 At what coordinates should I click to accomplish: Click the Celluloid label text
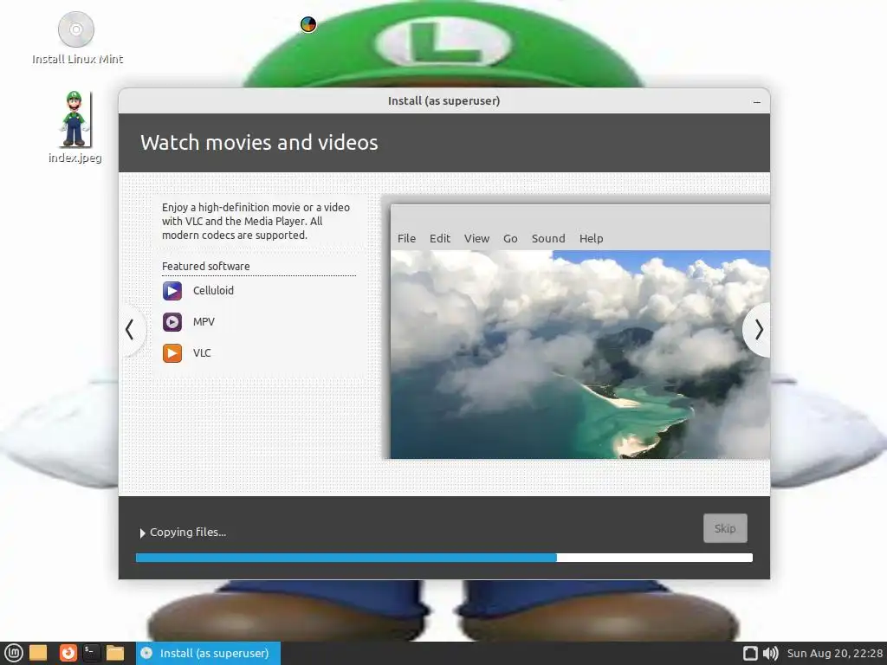(x=213, y=291)
